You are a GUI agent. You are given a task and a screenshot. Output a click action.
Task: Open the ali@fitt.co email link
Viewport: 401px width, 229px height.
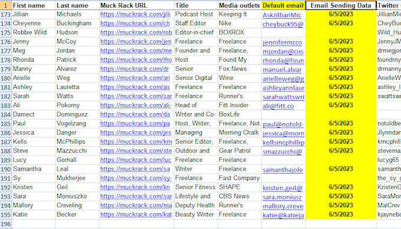point(278,106)
